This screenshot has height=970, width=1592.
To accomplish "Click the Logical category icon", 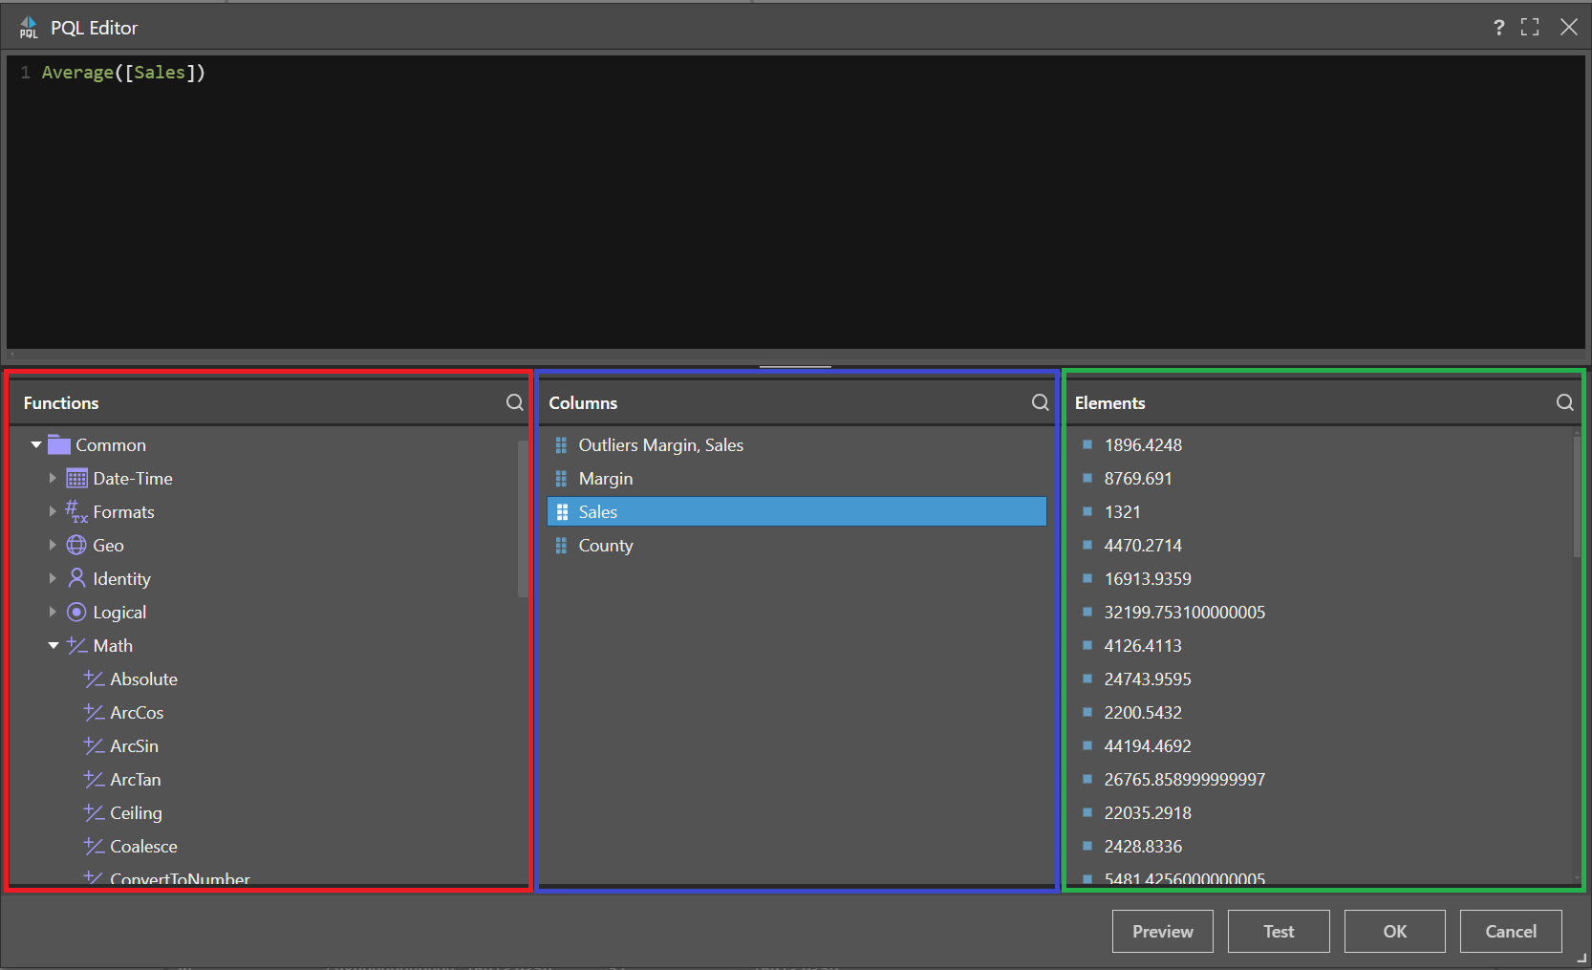I will (75, 612).
